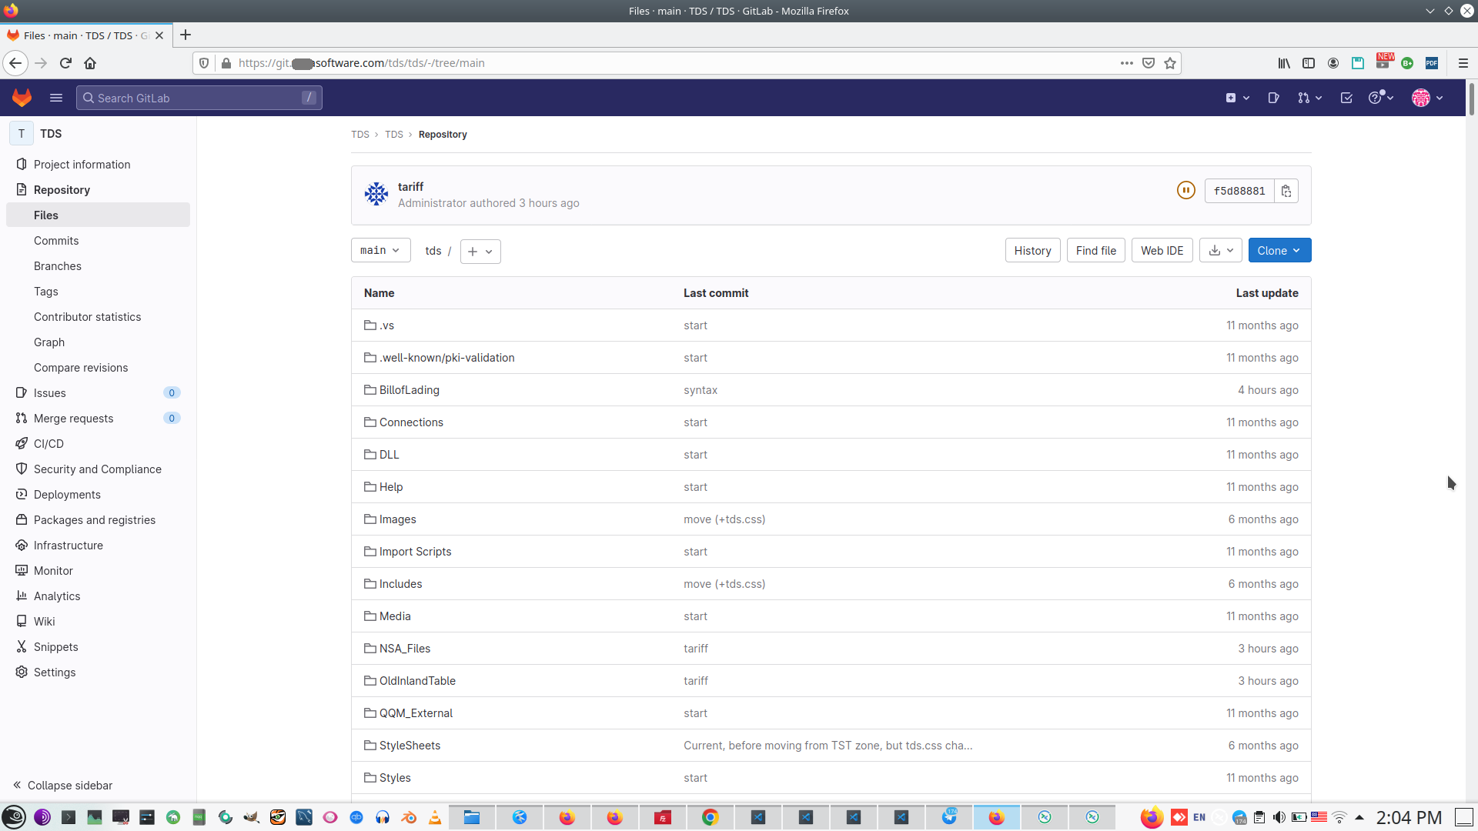This screenshot has height=831, width=1478.
Task: Open Commits in the Repository sidebar
Action: click(56, 241)
